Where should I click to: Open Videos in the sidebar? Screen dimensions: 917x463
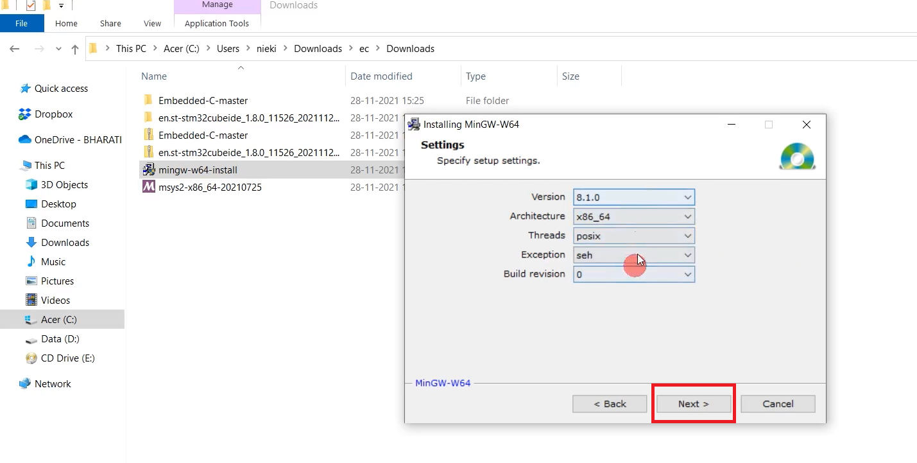[55, 301]
